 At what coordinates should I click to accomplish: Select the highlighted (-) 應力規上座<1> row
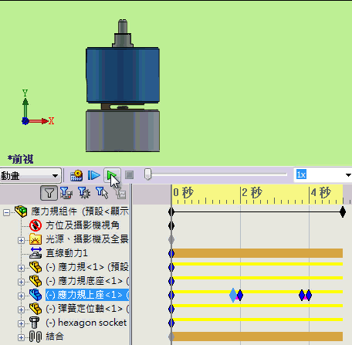pyautogui.click(x=87, y=295)
